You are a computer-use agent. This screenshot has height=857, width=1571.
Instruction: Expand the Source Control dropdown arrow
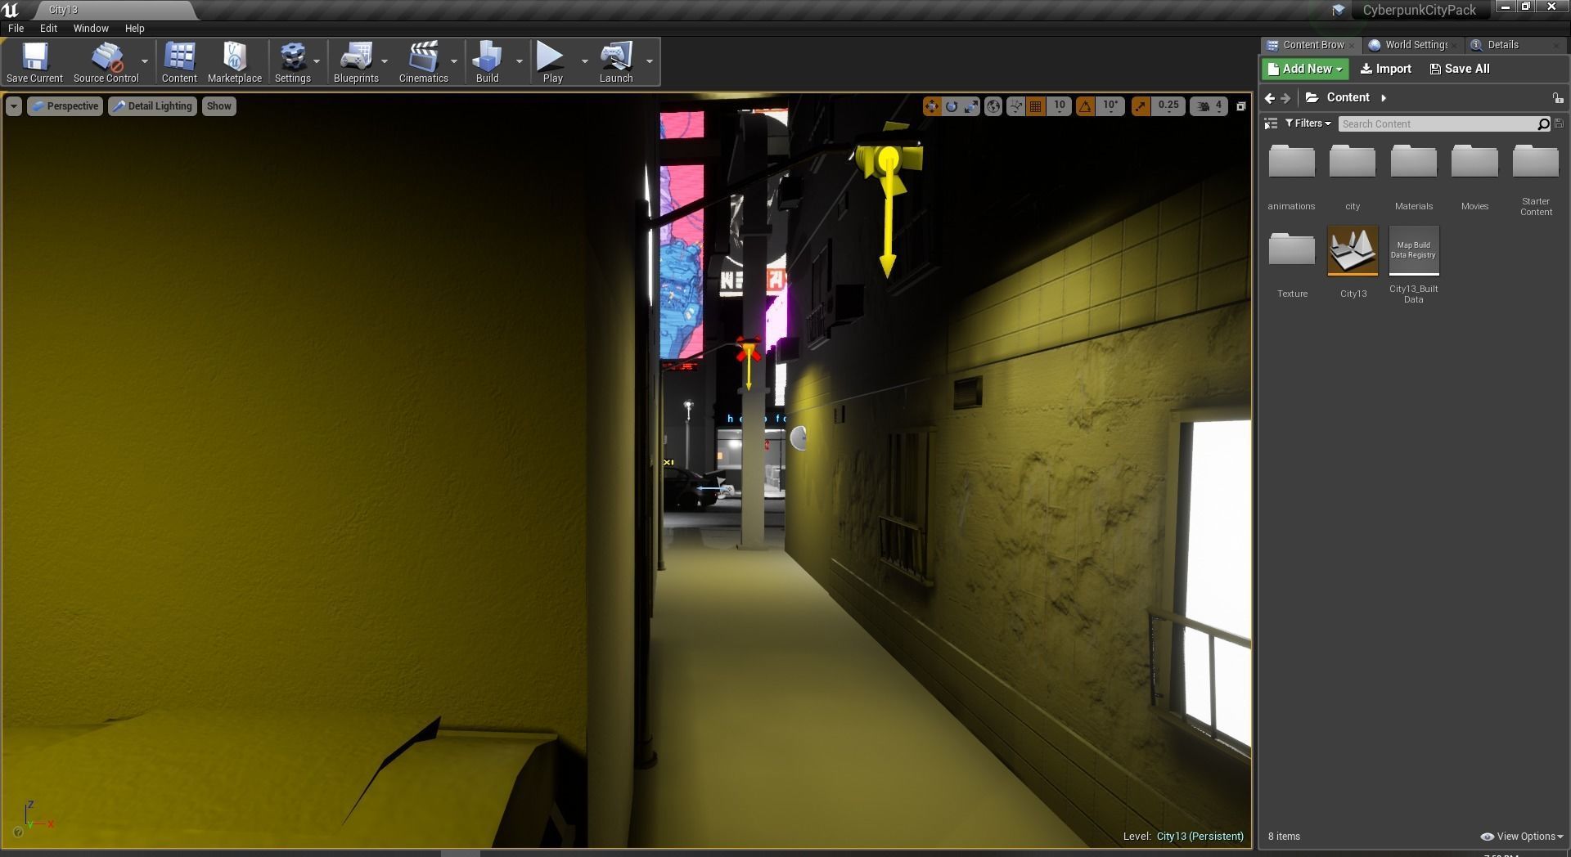[145, 61]
